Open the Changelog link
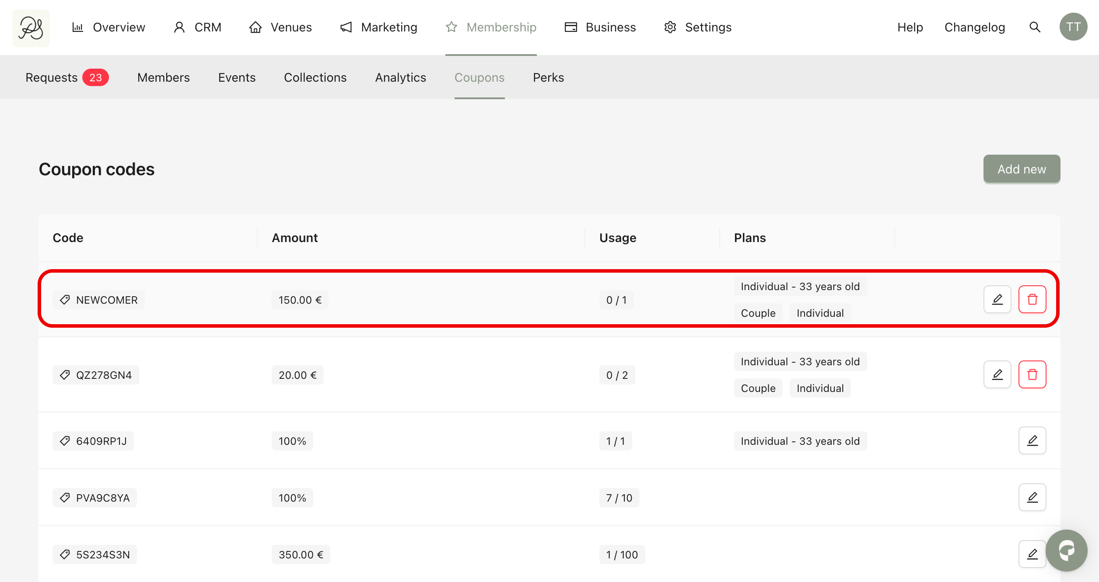This screenshot has height=582, width=1099. 974,27
